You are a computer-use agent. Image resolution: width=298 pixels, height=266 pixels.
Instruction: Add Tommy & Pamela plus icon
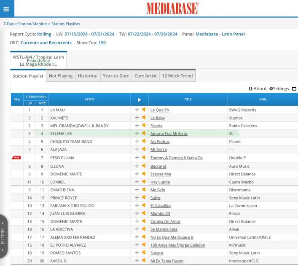[x=137, y=158]
